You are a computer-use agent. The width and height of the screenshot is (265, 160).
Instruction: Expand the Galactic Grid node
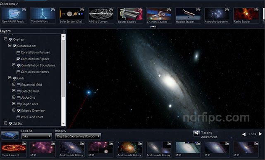(14, 90)
